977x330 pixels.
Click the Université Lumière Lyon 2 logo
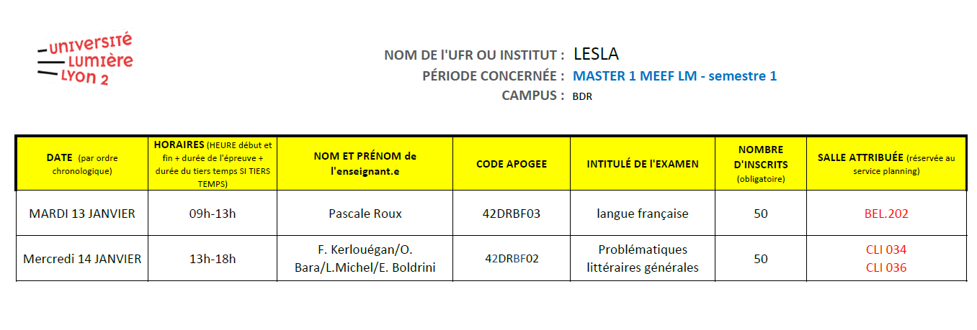[x=85, y=60]
